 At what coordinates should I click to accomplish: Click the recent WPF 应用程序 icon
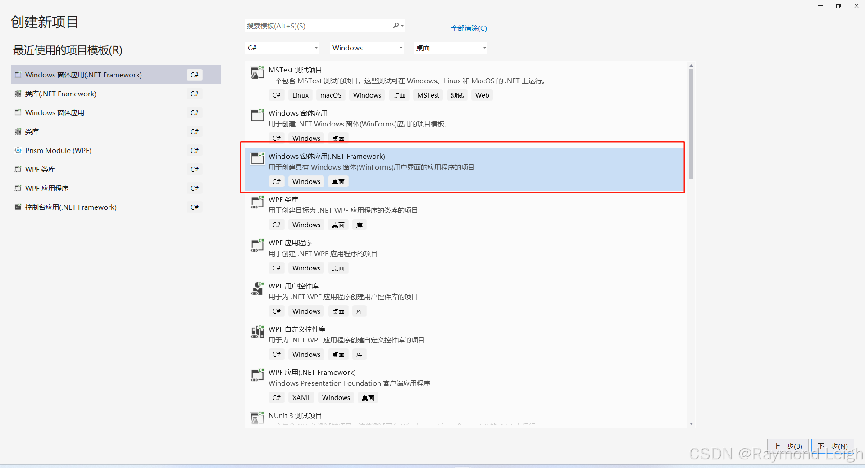(x=18, y=188)
